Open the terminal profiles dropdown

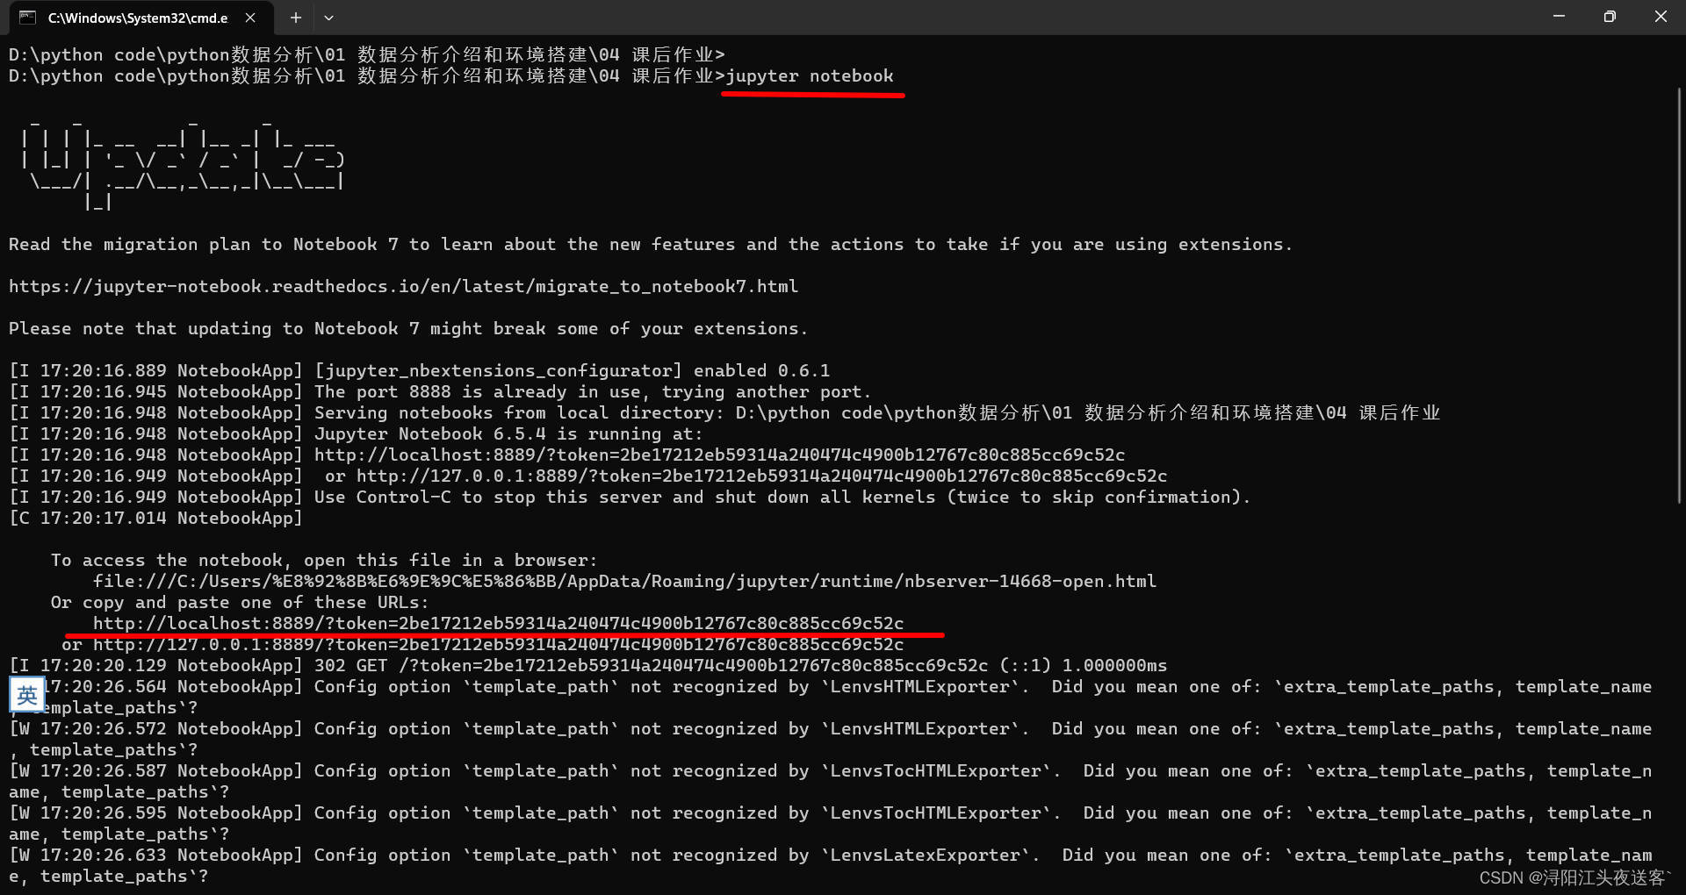click(328, 18)
